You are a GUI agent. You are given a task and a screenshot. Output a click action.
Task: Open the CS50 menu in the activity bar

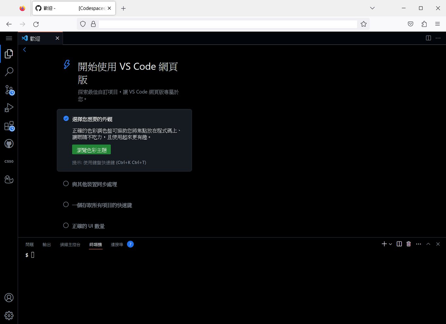click(x=9, y=162)
